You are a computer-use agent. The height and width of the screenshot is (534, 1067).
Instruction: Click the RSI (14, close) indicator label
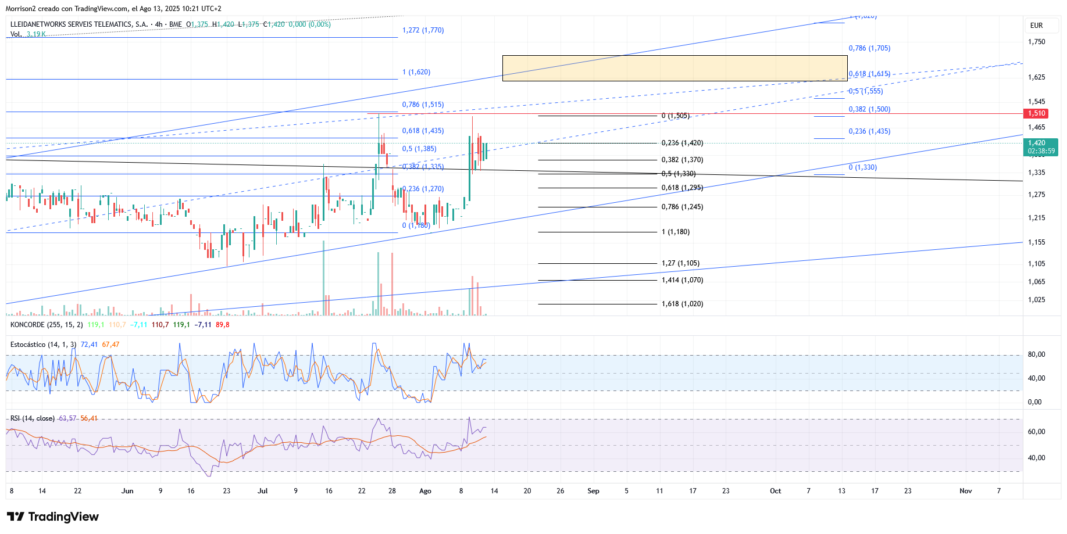[33, 418]
